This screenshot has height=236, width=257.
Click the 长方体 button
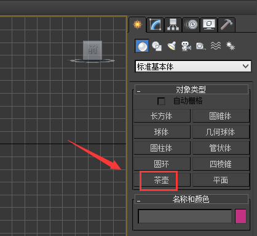point(162,116)
